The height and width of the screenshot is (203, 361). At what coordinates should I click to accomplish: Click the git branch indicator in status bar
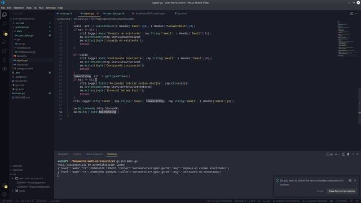click(x=7, y=201)
